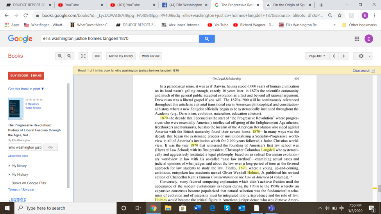Click the book cover thumbnail
The image size is (381, 214).
pos(16,108)
